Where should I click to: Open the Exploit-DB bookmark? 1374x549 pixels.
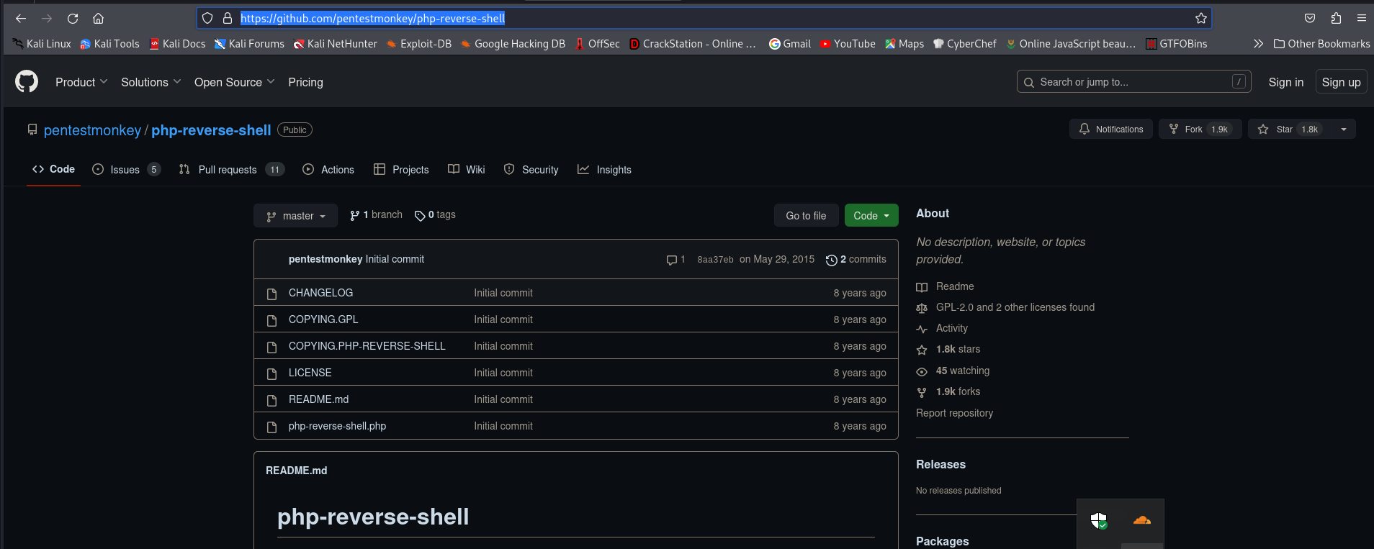(x=419, y=44)
